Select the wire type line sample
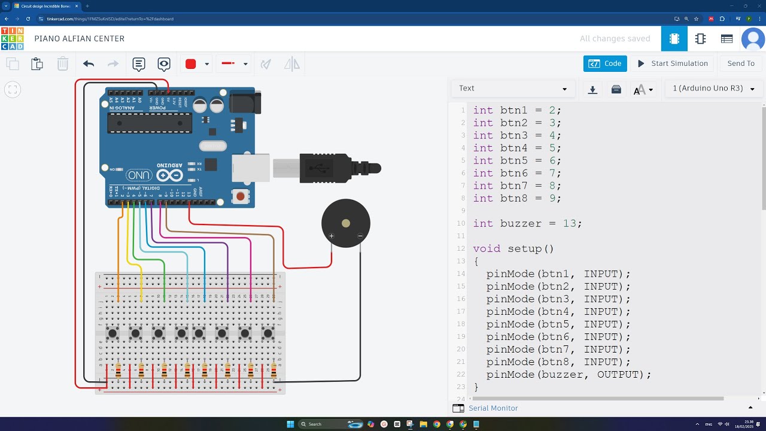766x431 pixels. coord(228,63)
